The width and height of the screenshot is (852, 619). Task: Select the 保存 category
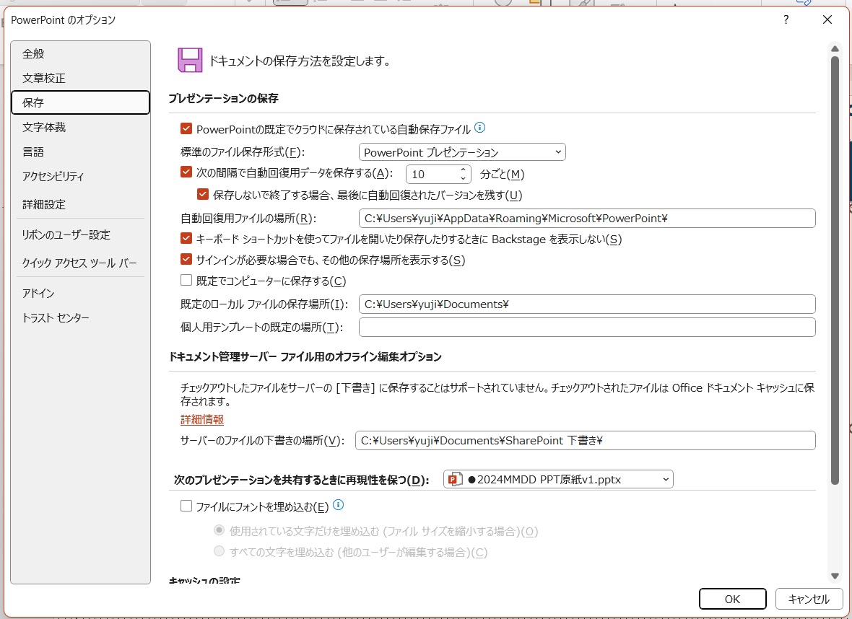click(x=80, y=102)
